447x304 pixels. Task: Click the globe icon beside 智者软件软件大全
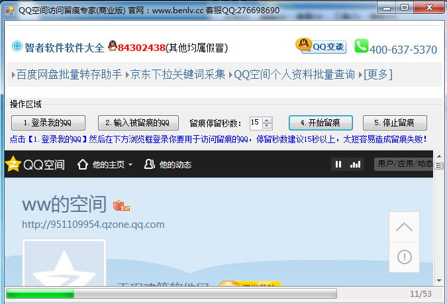(17, 46)
